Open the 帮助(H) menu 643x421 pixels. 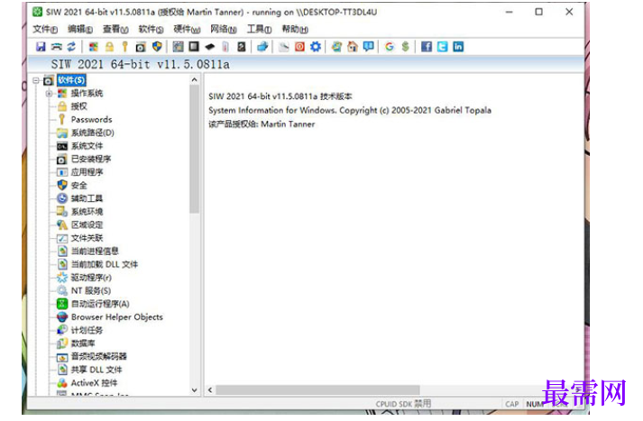[x=295, y=29]
